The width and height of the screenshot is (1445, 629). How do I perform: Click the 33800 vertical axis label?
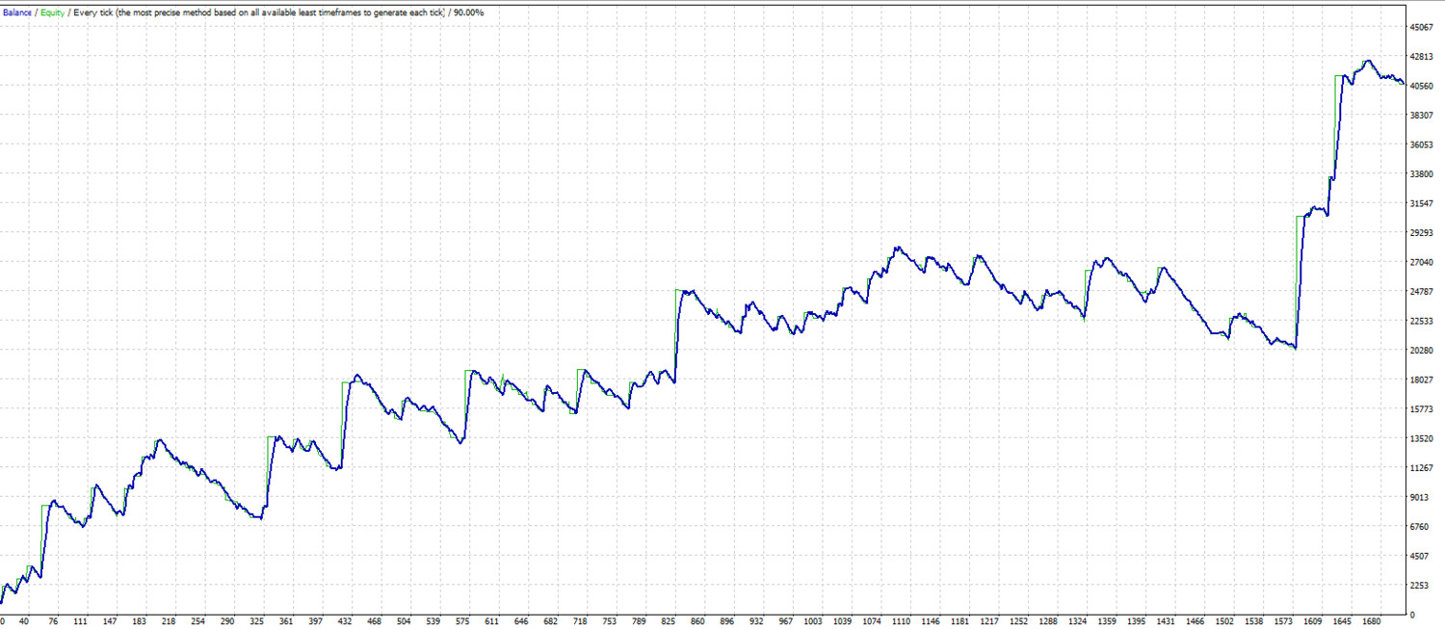[1422, 174]
